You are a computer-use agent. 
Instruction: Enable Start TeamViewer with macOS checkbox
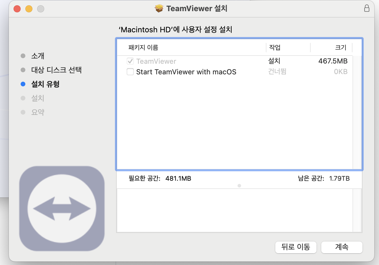[x=130, y=72]
